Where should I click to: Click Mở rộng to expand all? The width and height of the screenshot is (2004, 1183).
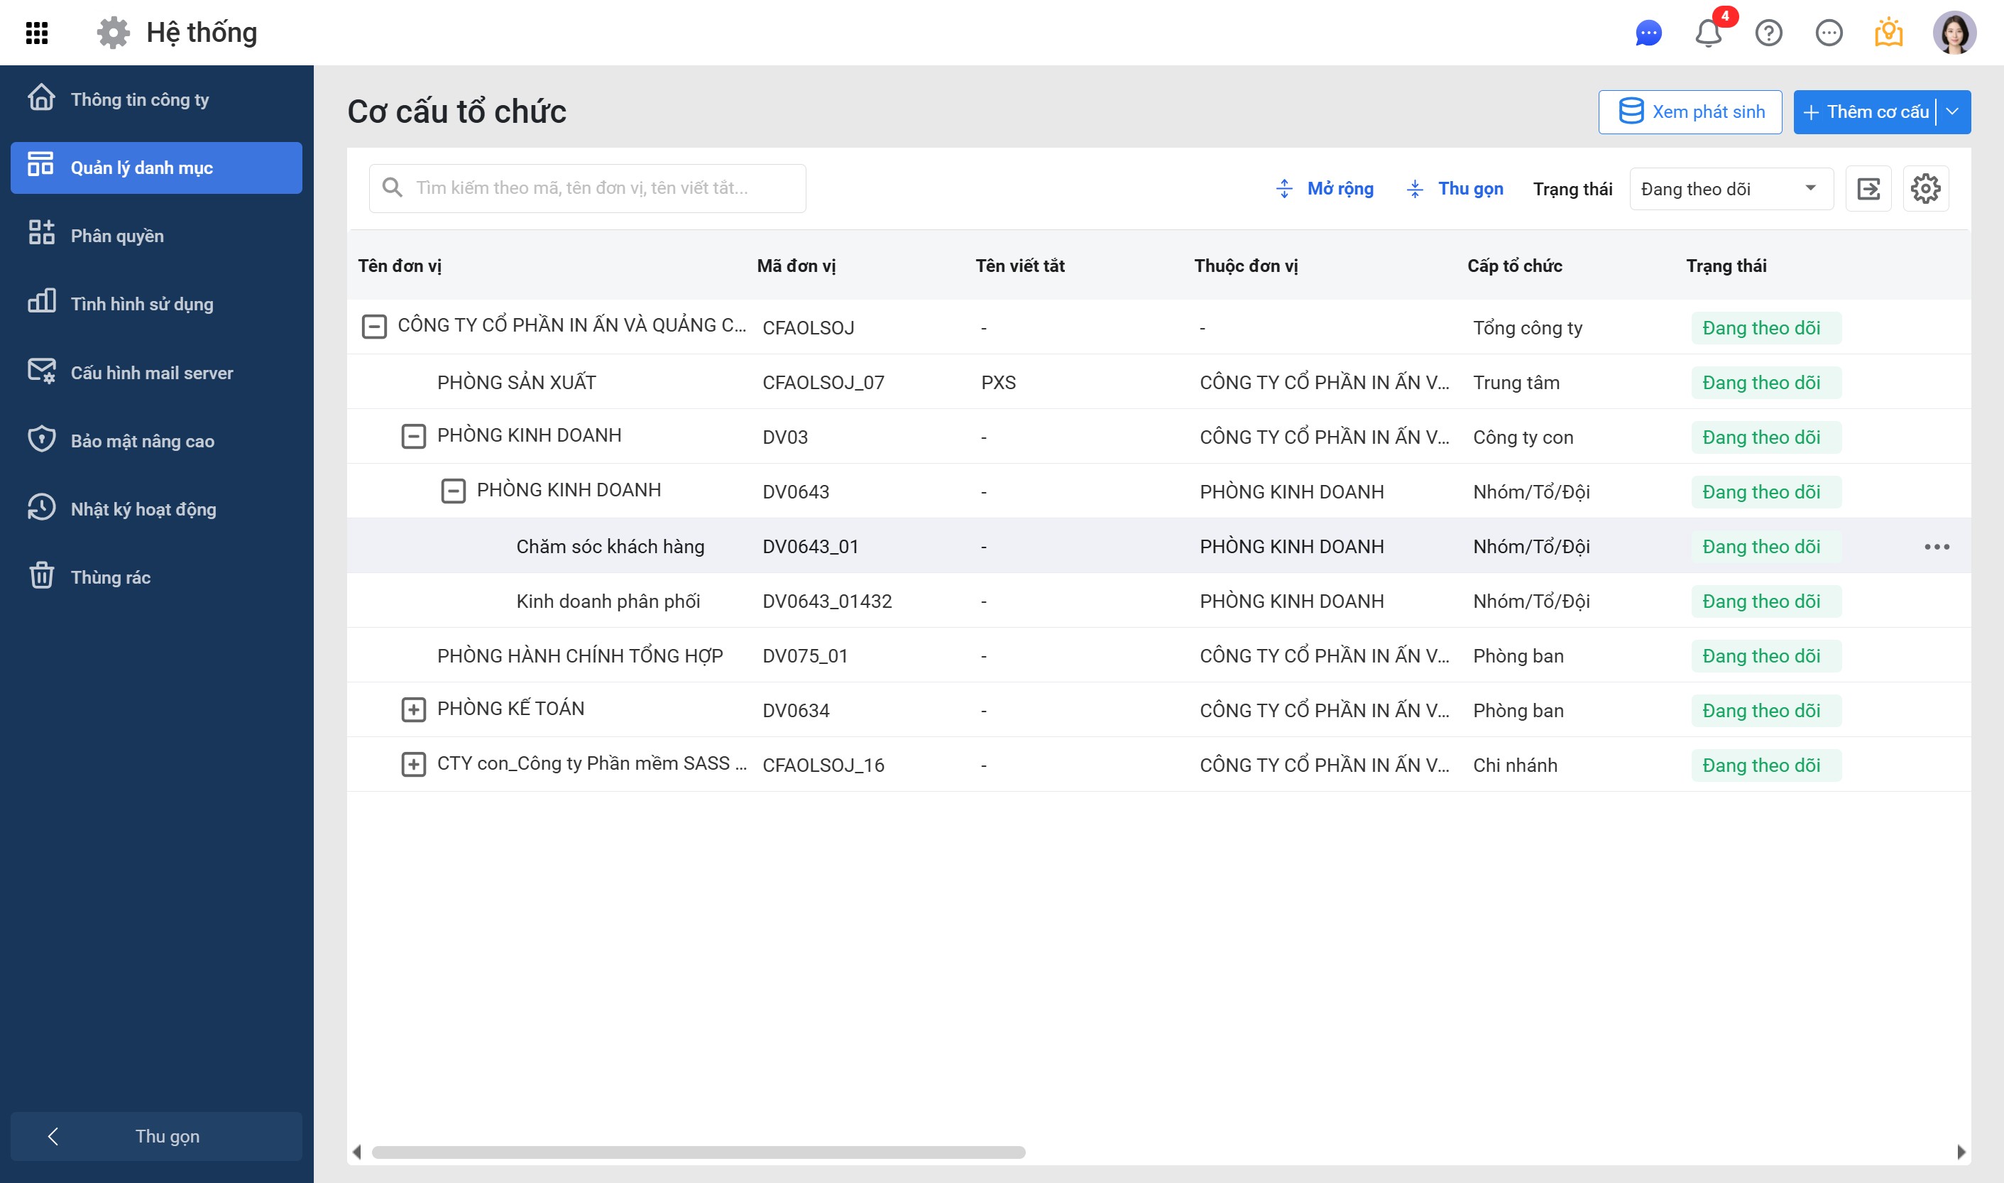[x=1325, y=189]
